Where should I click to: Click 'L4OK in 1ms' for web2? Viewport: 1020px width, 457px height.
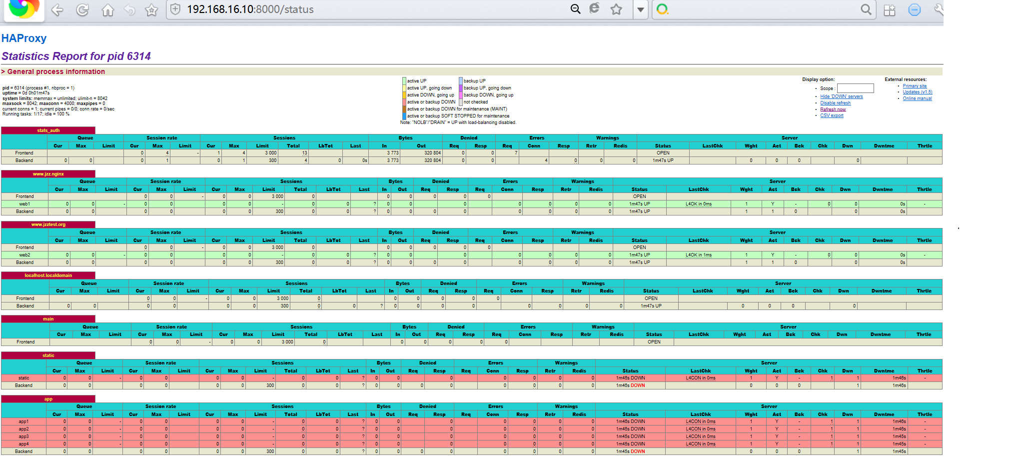point(699,255)
